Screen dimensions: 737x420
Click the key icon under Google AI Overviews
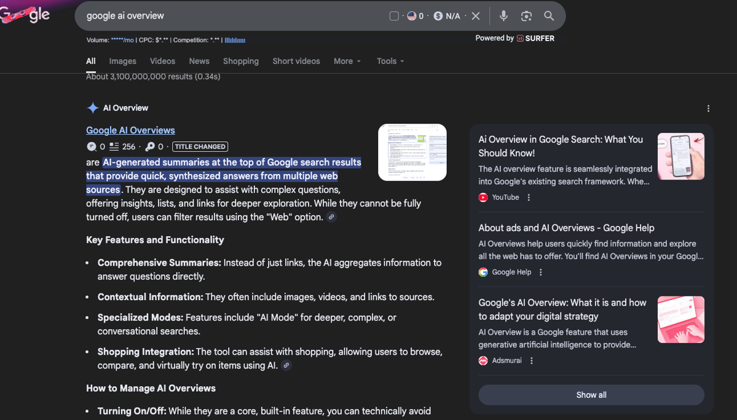click(x=150, y=147)
